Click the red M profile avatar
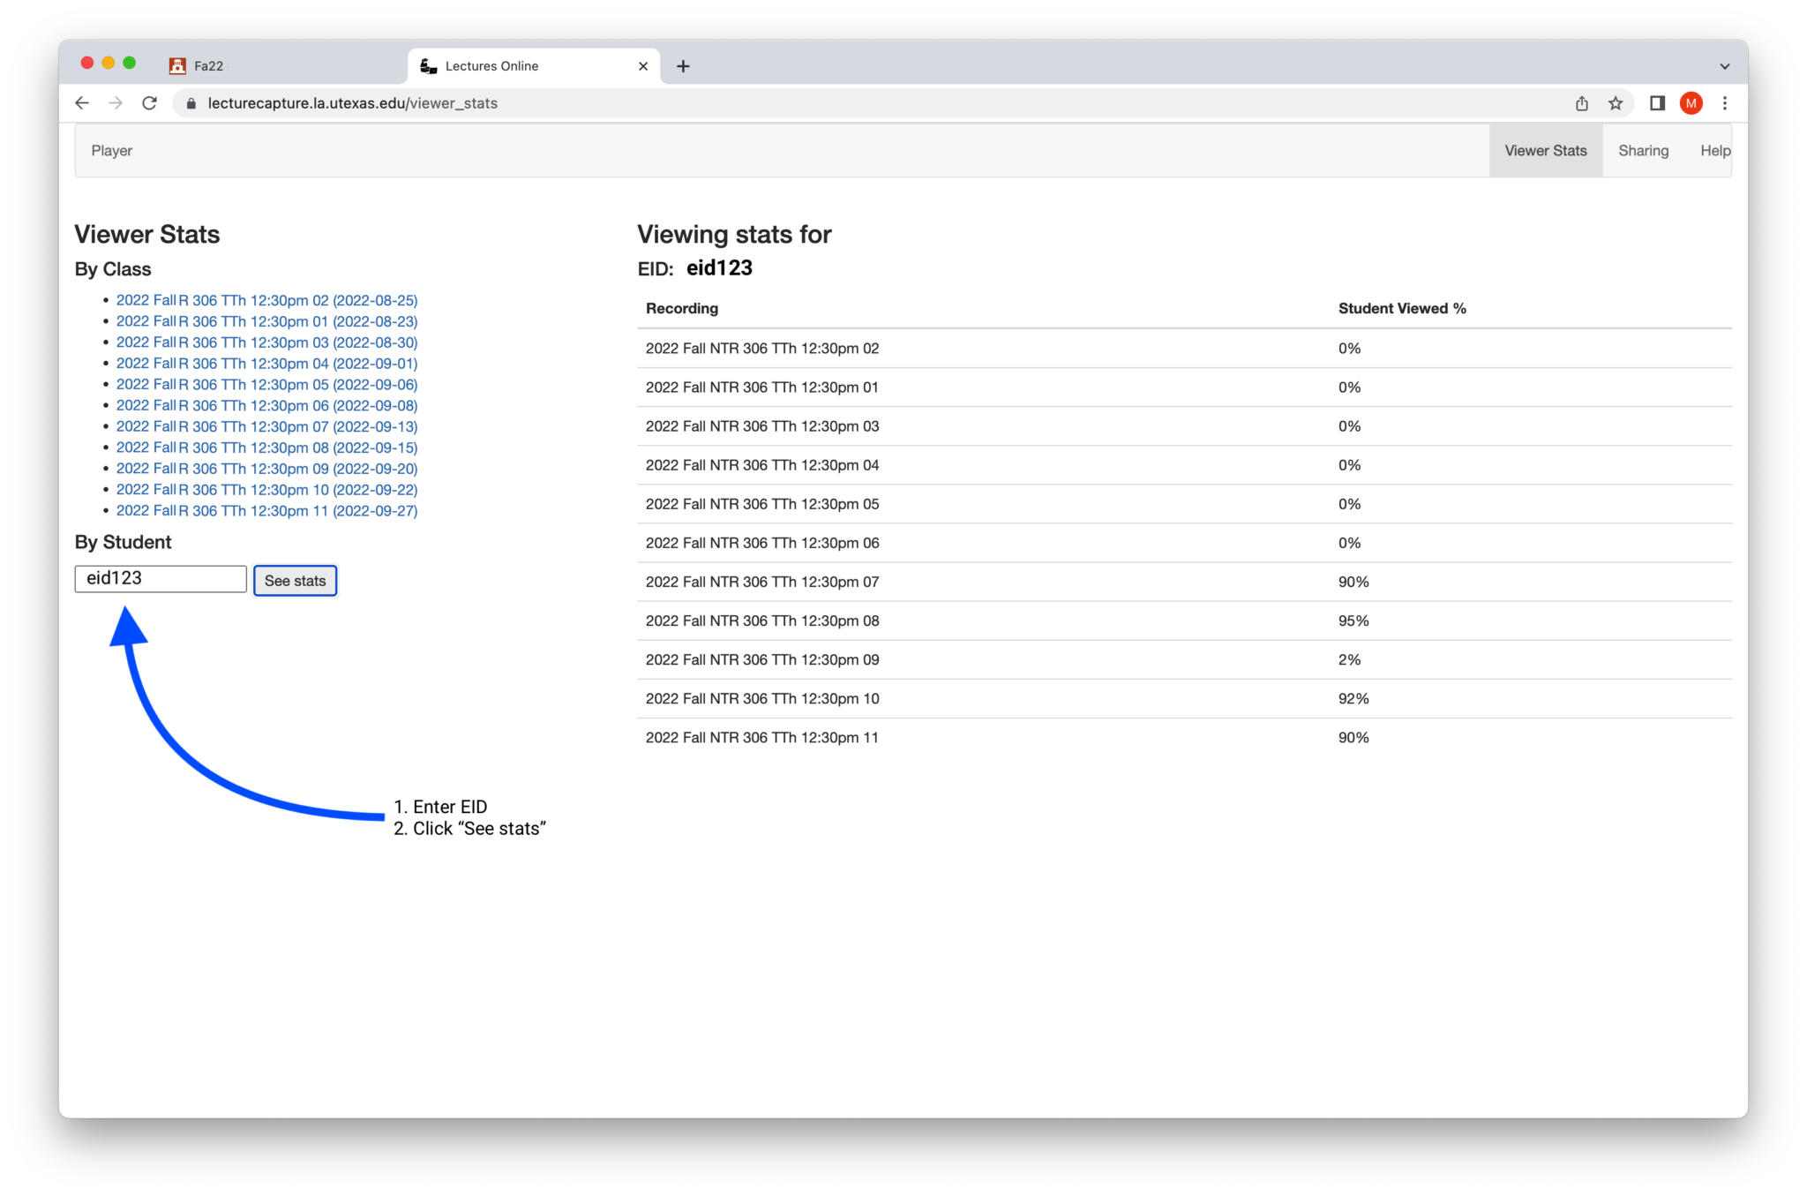Image resolution: width=1807 pixels, height=1196 pixels. point(1691,103)
